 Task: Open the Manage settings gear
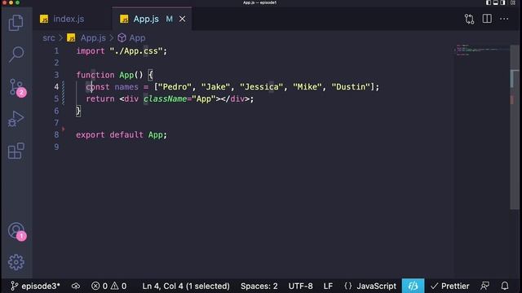[16, 262]
